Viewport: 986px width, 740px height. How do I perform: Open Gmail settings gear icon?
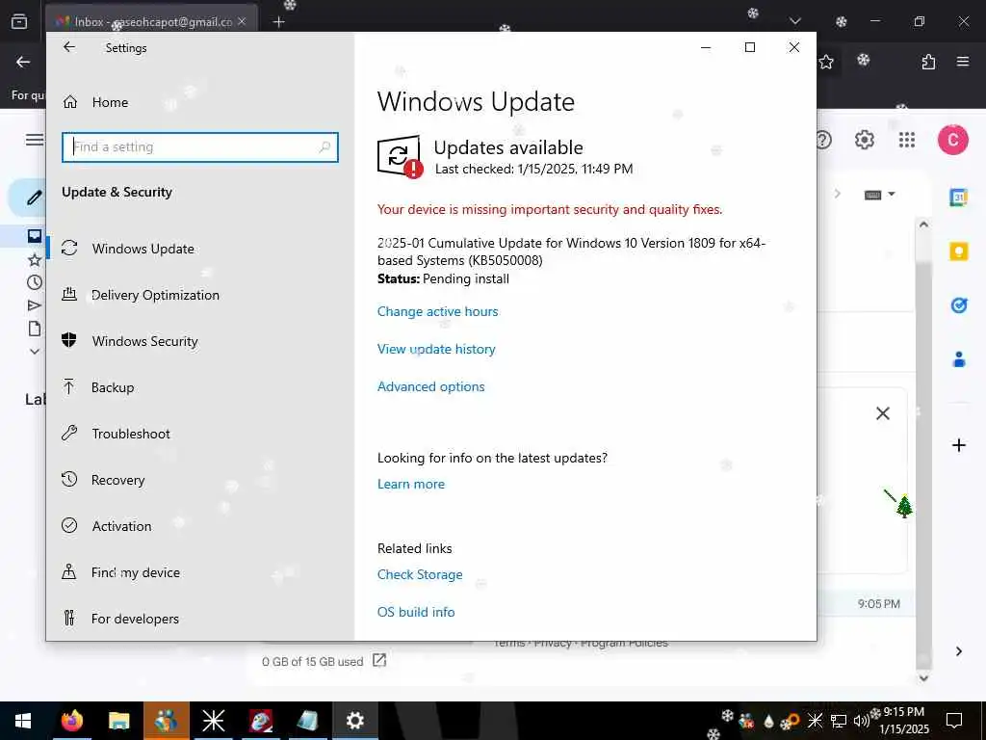tap(864, 139)
